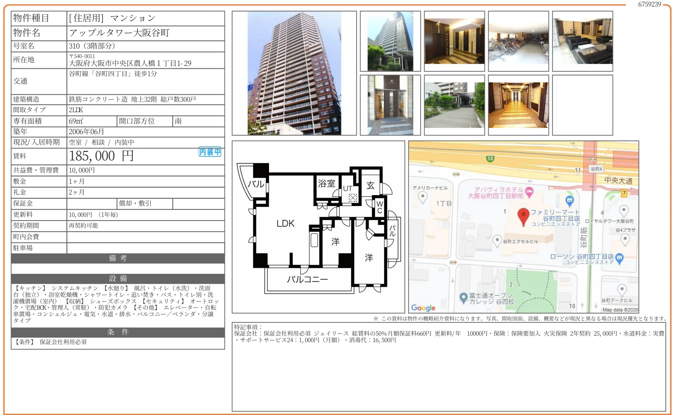
Task: Click the 谷町エクセルビル gray pin
Action: point(497,240)
